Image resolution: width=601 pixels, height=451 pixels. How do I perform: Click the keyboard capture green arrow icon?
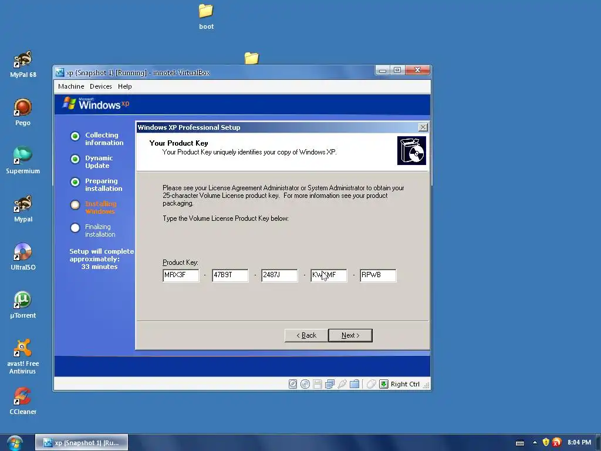pos(384,384)
